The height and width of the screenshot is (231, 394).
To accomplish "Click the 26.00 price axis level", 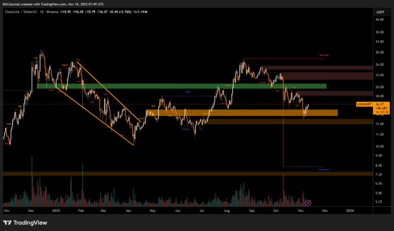I will 379,64.
